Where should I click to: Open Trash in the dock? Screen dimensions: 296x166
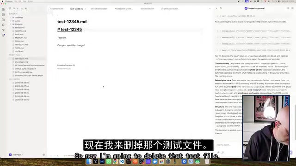pos(207,161)
